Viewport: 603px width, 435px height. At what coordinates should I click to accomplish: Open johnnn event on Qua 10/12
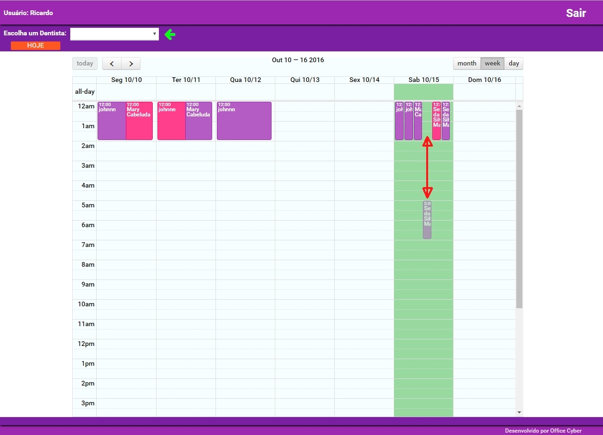[x=244, y=121]
